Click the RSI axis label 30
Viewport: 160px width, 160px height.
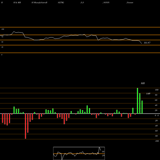point(2,47)
